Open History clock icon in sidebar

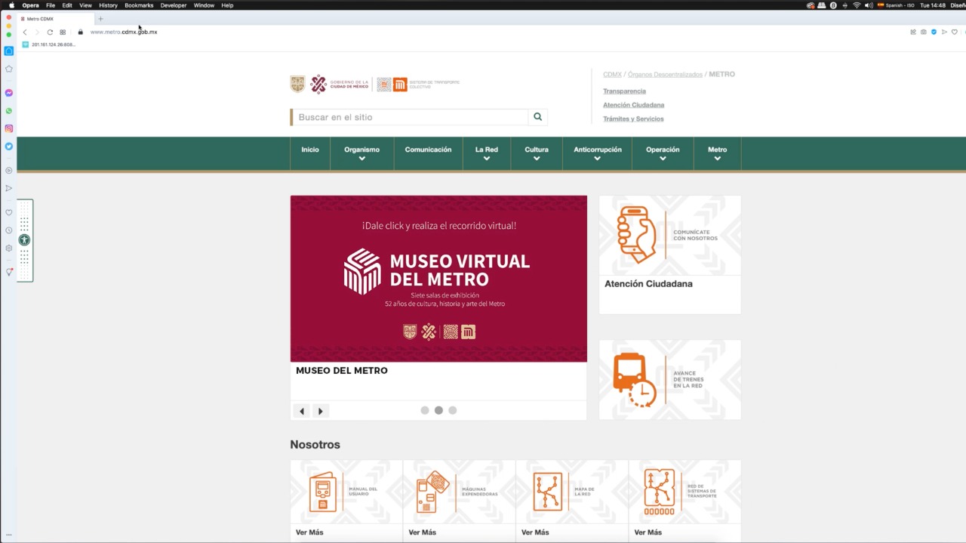9,230
